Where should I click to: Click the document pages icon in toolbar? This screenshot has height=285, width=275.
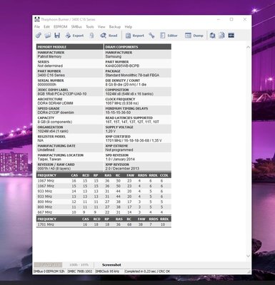point(221,36)
